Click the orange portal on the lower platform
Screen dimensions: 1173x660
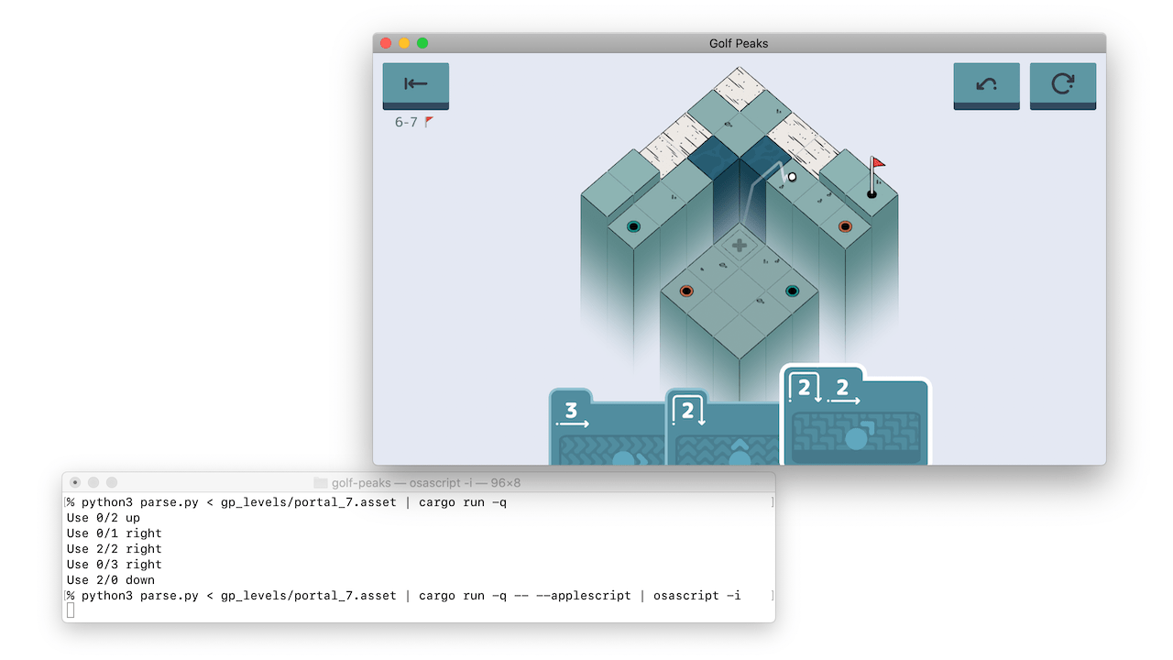[686, 291]
